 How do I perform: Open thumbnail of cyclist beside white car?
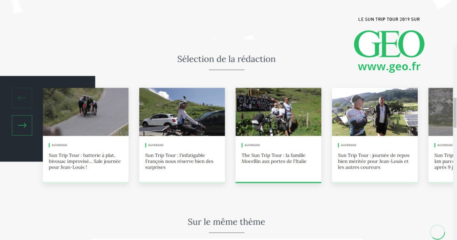pos(182,112)
